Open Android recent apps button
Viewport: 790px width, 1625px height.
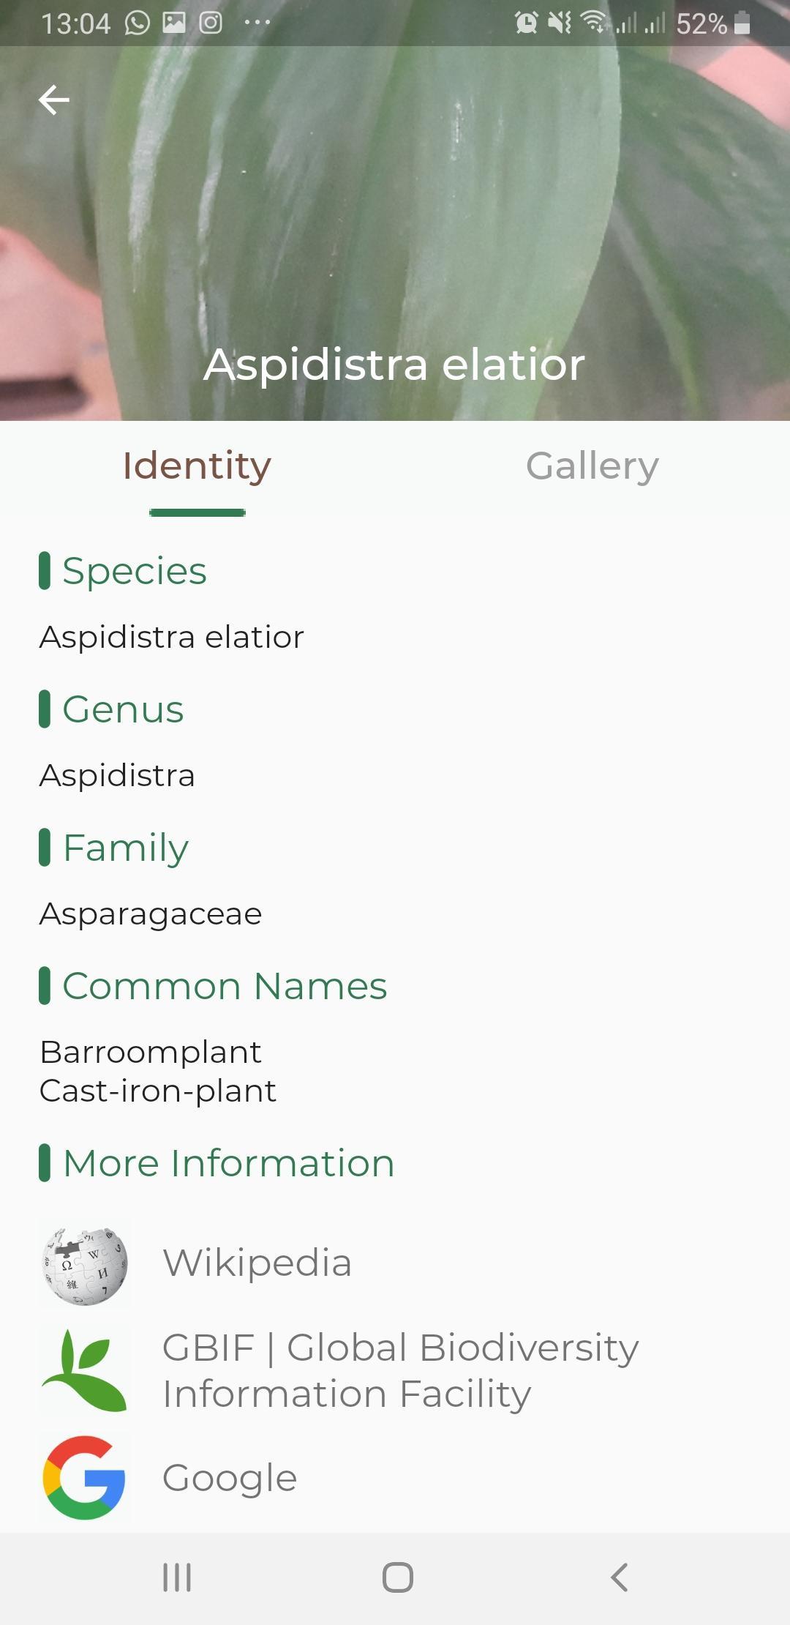point(177,1577)
